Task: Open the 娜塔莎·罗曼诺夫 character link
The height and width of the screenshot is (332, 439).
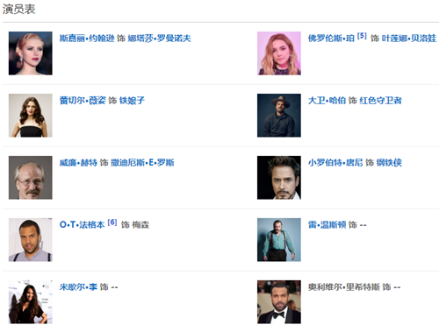Action: point(159,39)
